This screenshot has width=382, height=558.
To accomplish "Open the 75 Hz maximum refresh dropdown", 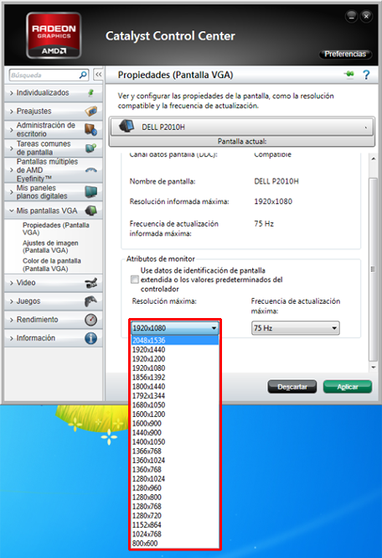I will (295, 328).
